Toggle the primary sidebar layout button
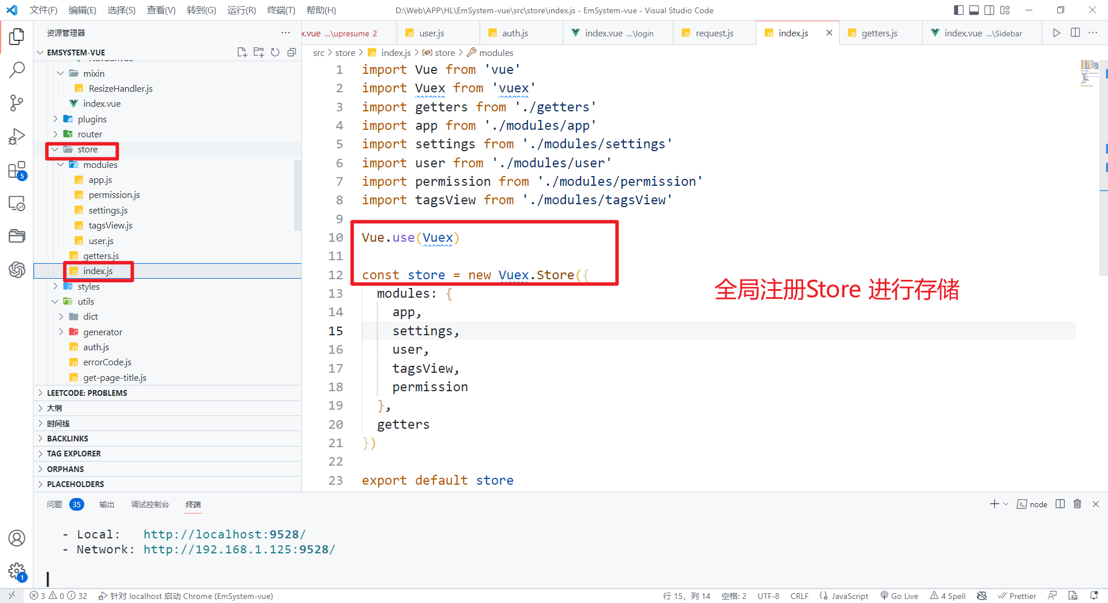 [959, 10]
